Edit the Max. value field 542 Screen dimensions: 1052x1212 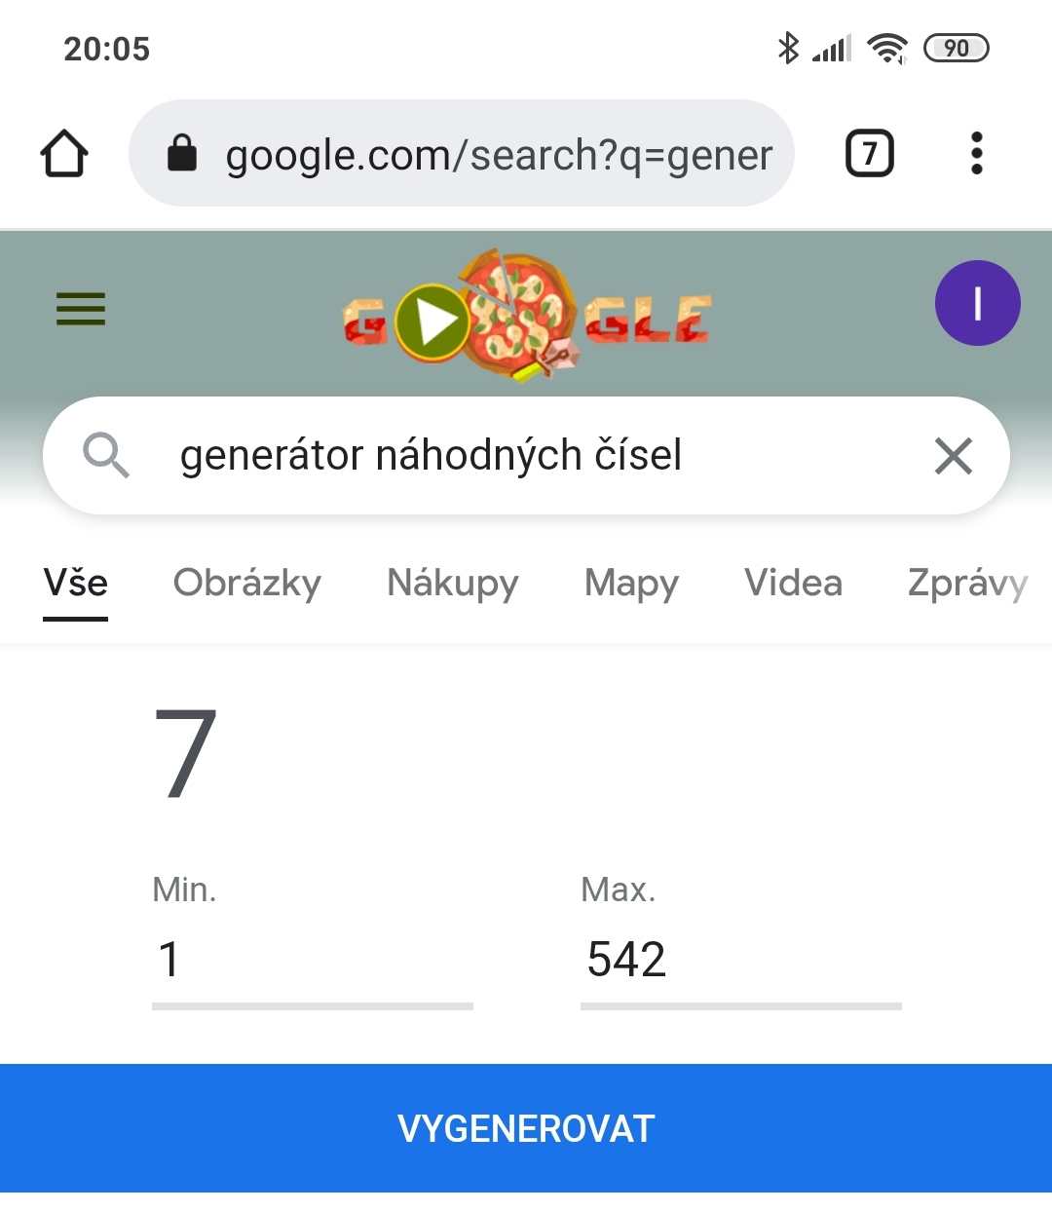point(740,960)
